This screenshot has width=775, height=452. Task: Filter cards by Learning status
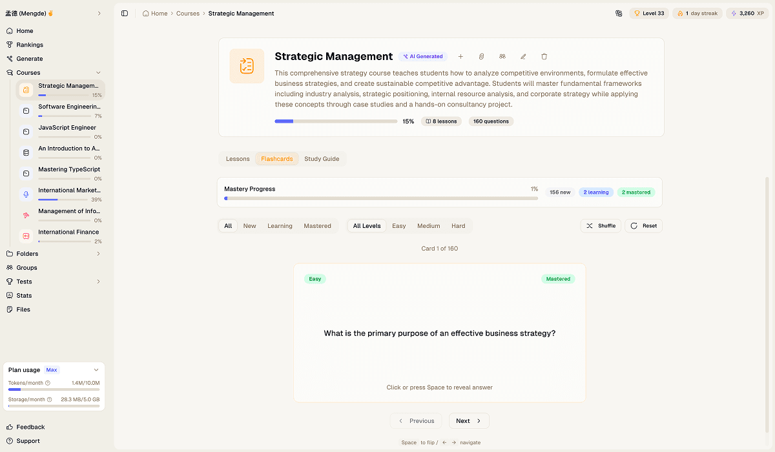click(280, 225)
